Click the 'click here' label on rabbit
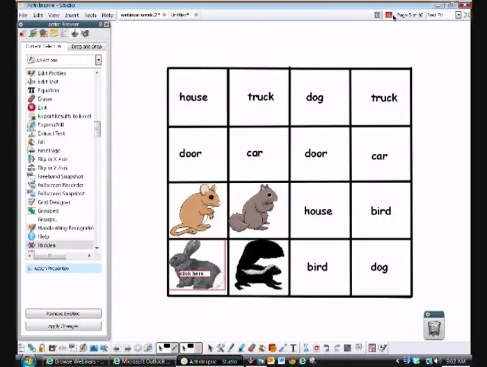This screenshot has width=487, height=367. tap(194, 274)
